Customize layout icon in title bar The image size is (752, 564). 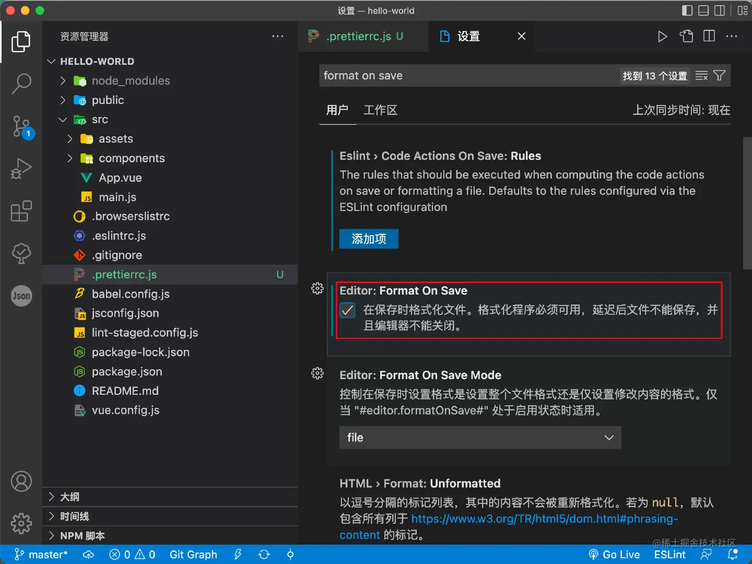tap(743, 10)
